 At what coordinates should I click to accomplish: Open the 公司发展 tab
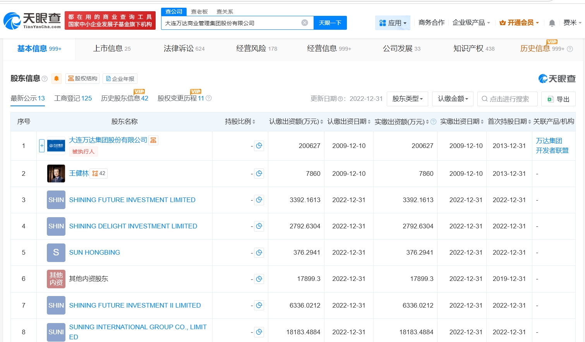click(x=401, y=49)
